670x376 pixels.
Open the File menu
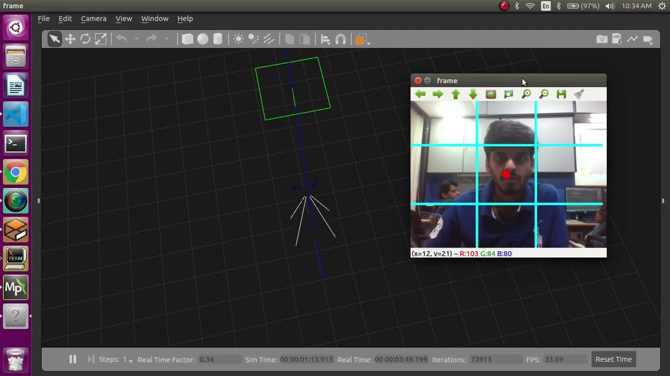(43, 18)
